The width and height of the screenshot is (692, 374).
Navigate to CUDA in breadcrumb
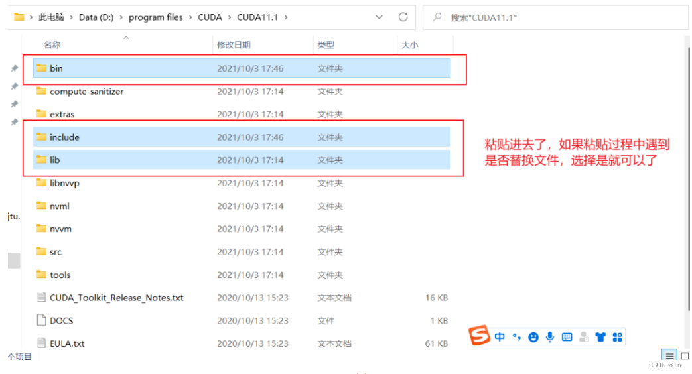tap(210, 17)
